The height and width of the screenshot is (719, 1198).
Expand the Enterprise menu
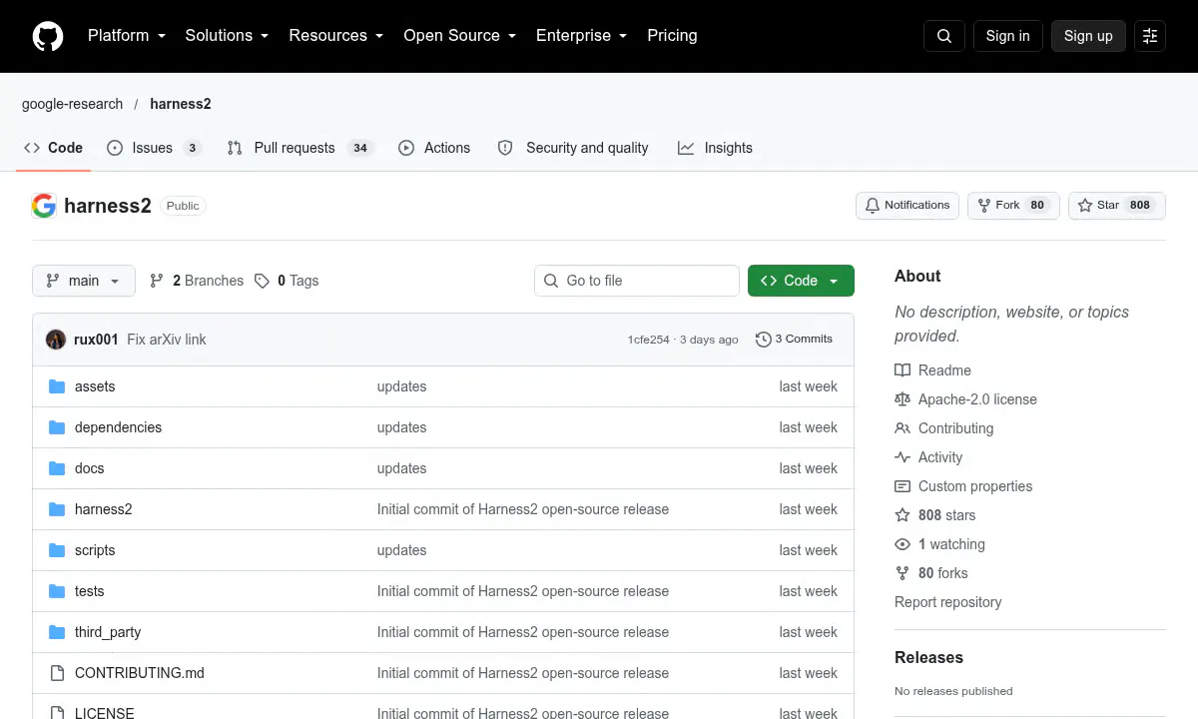point(582,36)
